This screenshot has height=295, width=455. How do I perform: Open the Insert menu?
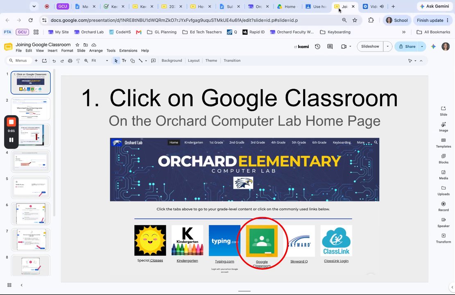coord(52,50)
